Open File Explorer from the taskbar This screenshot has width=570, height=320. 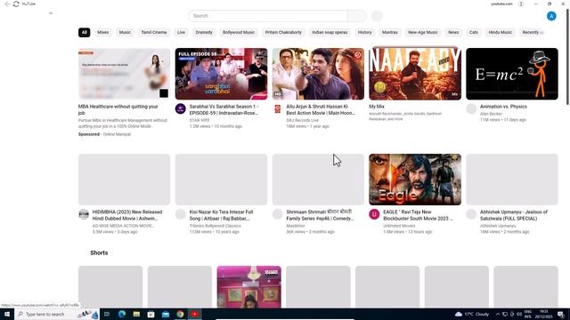coord(136,314)
